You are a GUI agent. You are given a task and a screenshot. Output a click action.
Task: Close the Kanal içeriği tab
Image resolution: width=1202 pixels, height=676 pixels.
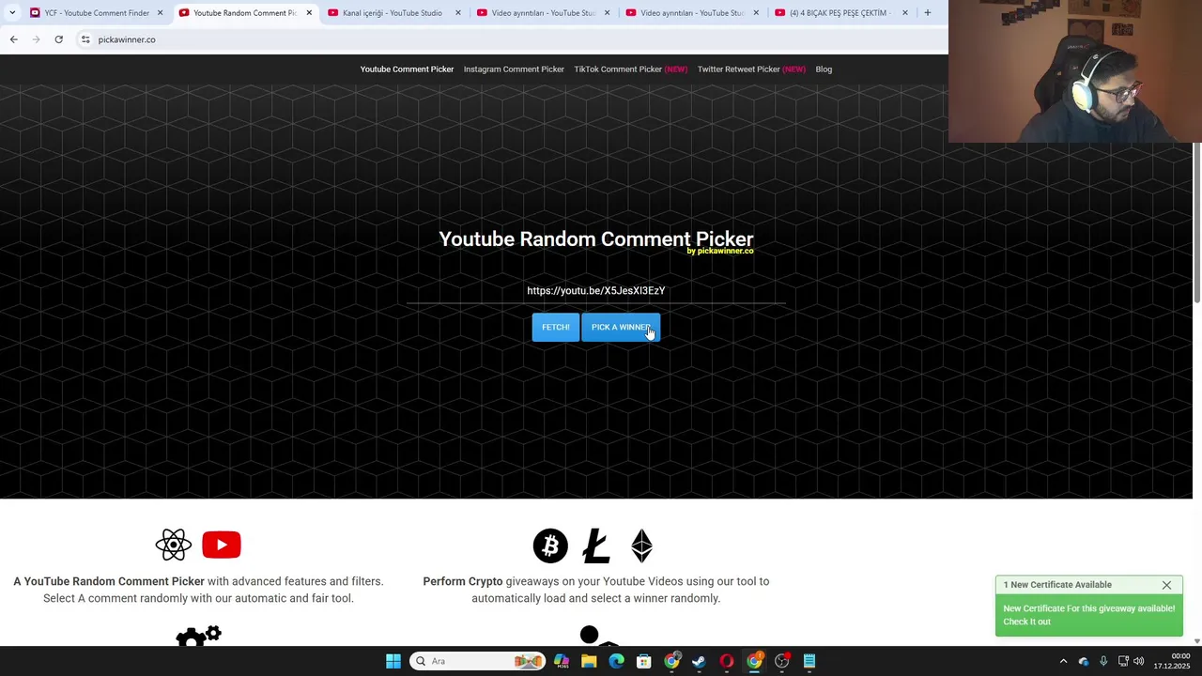point(458,12)
